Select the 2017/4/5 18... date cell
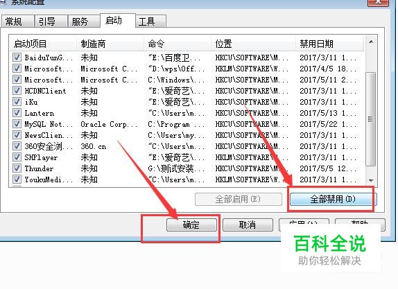This screenshot has height=289, width=398. 329,69
